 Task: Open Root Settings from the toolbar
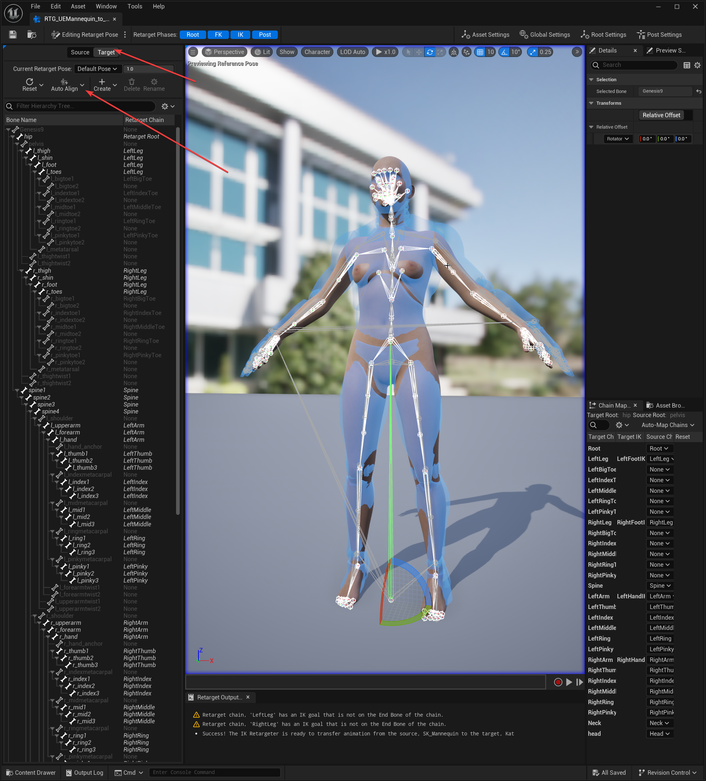point(603,35)
